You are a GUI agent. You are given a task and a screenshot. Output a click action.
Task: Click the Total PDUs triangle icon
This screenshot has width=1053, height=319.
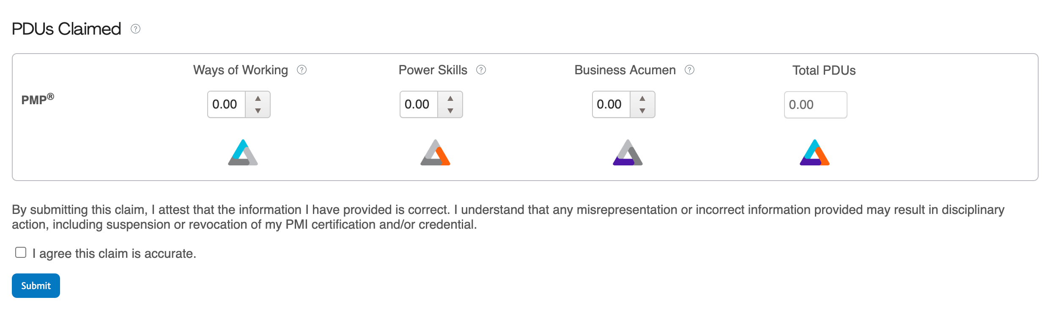814,152
